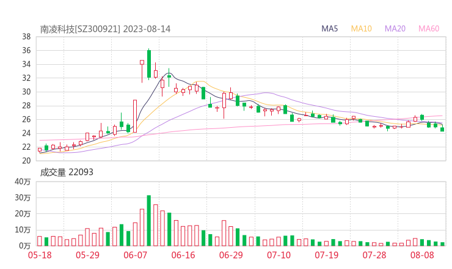
Task: Click the 40万 volume axis label
Action: pyautogui.click(x=23, y=182)
